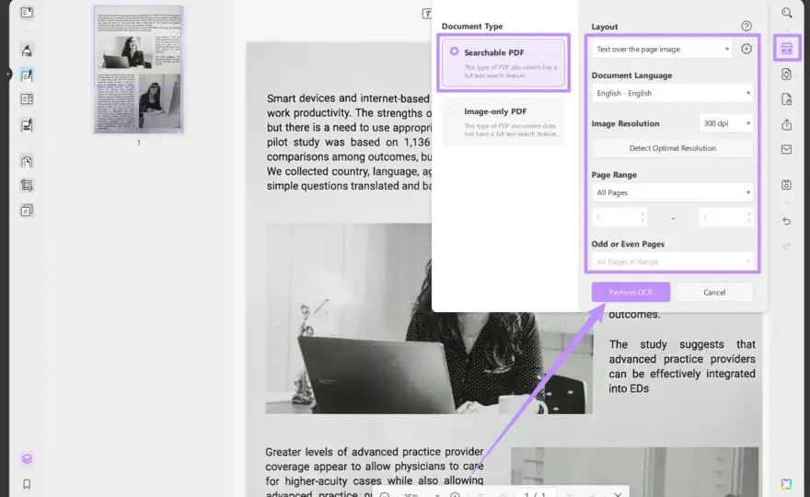Open Image Resolution 300 dpi dropdown
810x497 pixels.
(726, 123)
